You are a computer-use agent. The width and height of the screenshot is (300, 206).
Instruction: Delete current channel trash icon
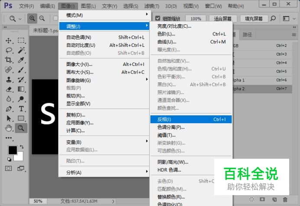point(285,199)
